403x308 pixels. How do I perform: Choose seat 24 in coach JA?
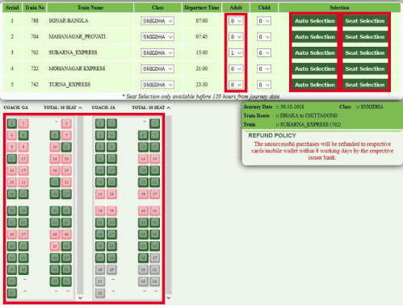pos(100,194)
